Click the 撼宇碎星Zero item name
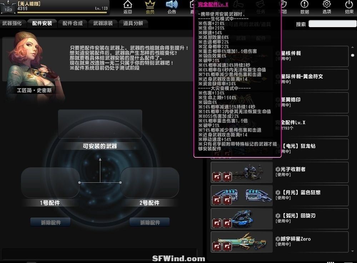The image size is (357, 263). pos(296,239)
